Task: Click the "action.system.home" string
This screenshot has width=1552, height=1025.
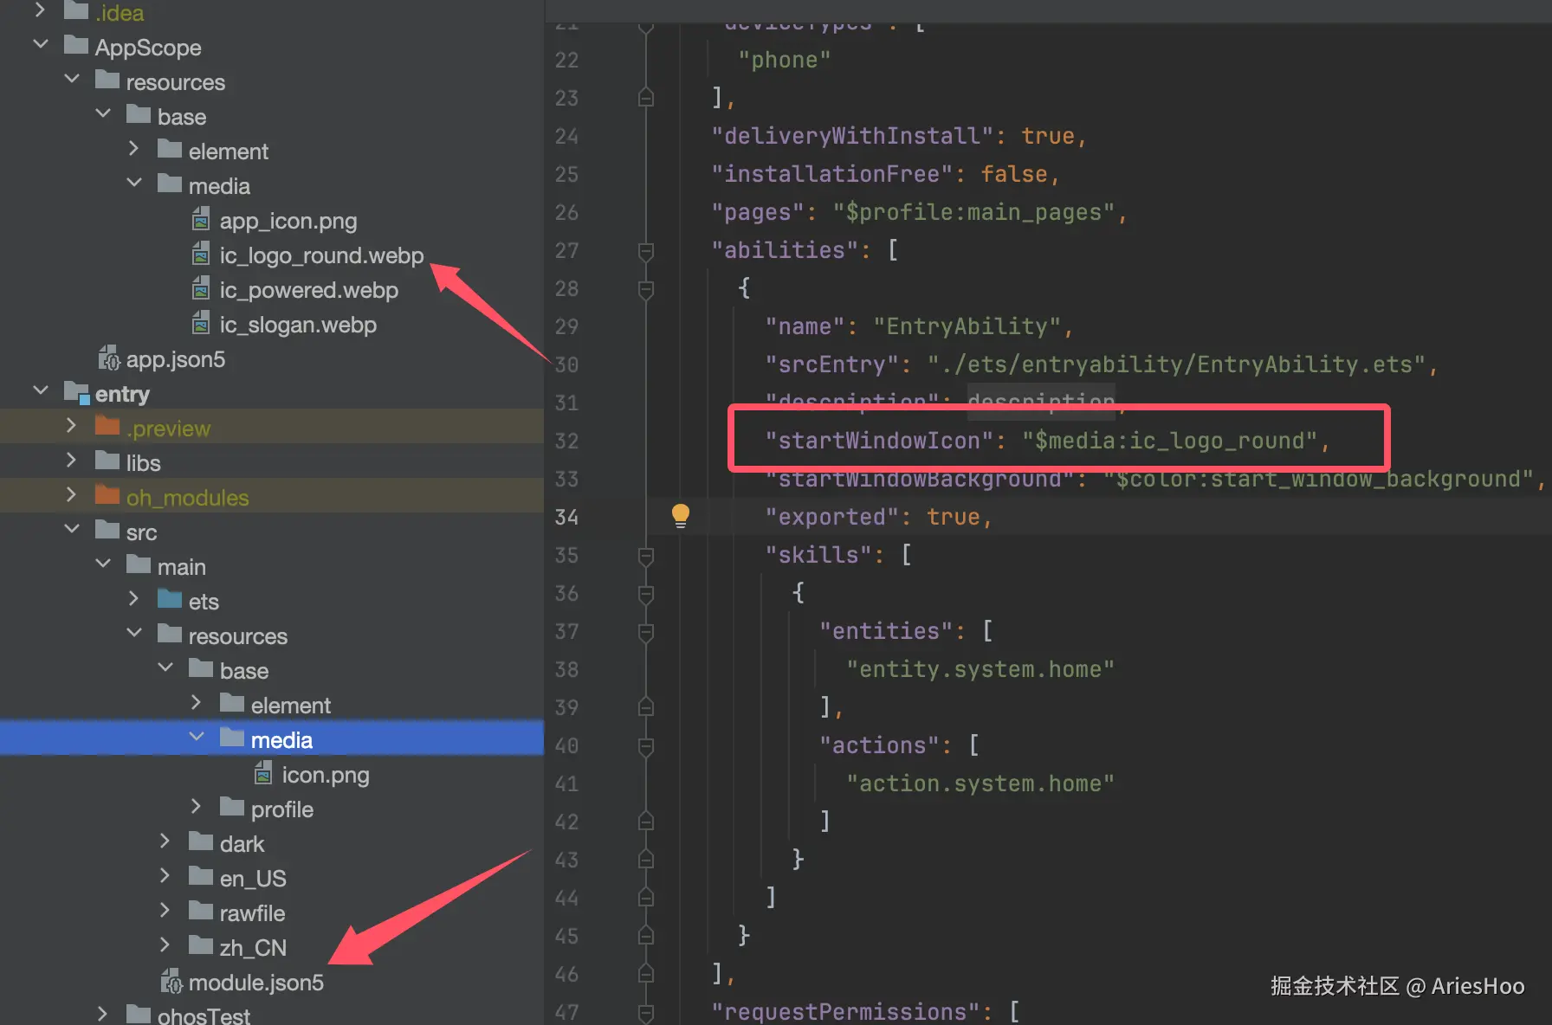Action: point(980,783)
